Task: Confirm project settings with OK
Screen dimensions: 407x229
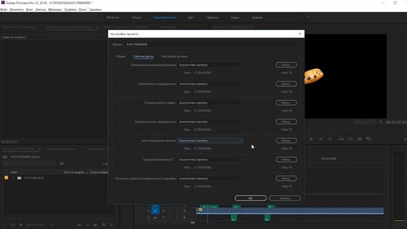Action: pyautogui.click(x=251, y=198)
